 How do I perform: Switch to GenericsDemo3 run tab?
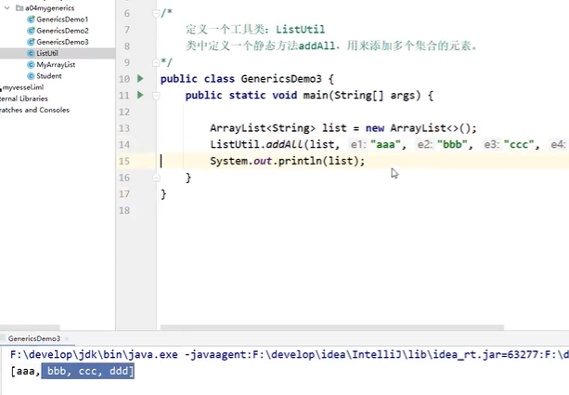coord(34,338)
